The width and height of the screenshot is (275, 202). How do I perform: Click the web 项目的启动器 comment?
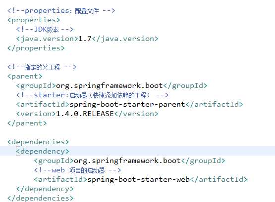tap(77, 170)
